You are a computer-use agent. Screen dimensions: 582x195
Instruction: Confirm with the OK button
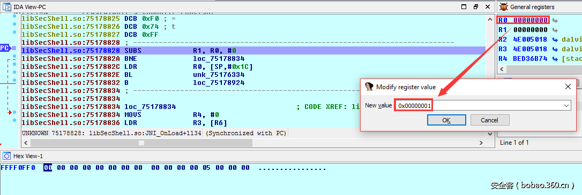coord(446,120)
